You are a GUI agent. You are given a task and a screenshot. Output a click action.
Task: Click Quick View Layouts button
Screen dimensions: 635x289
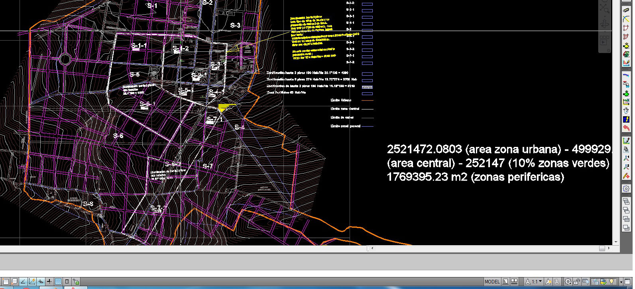[x=505, y=281]
